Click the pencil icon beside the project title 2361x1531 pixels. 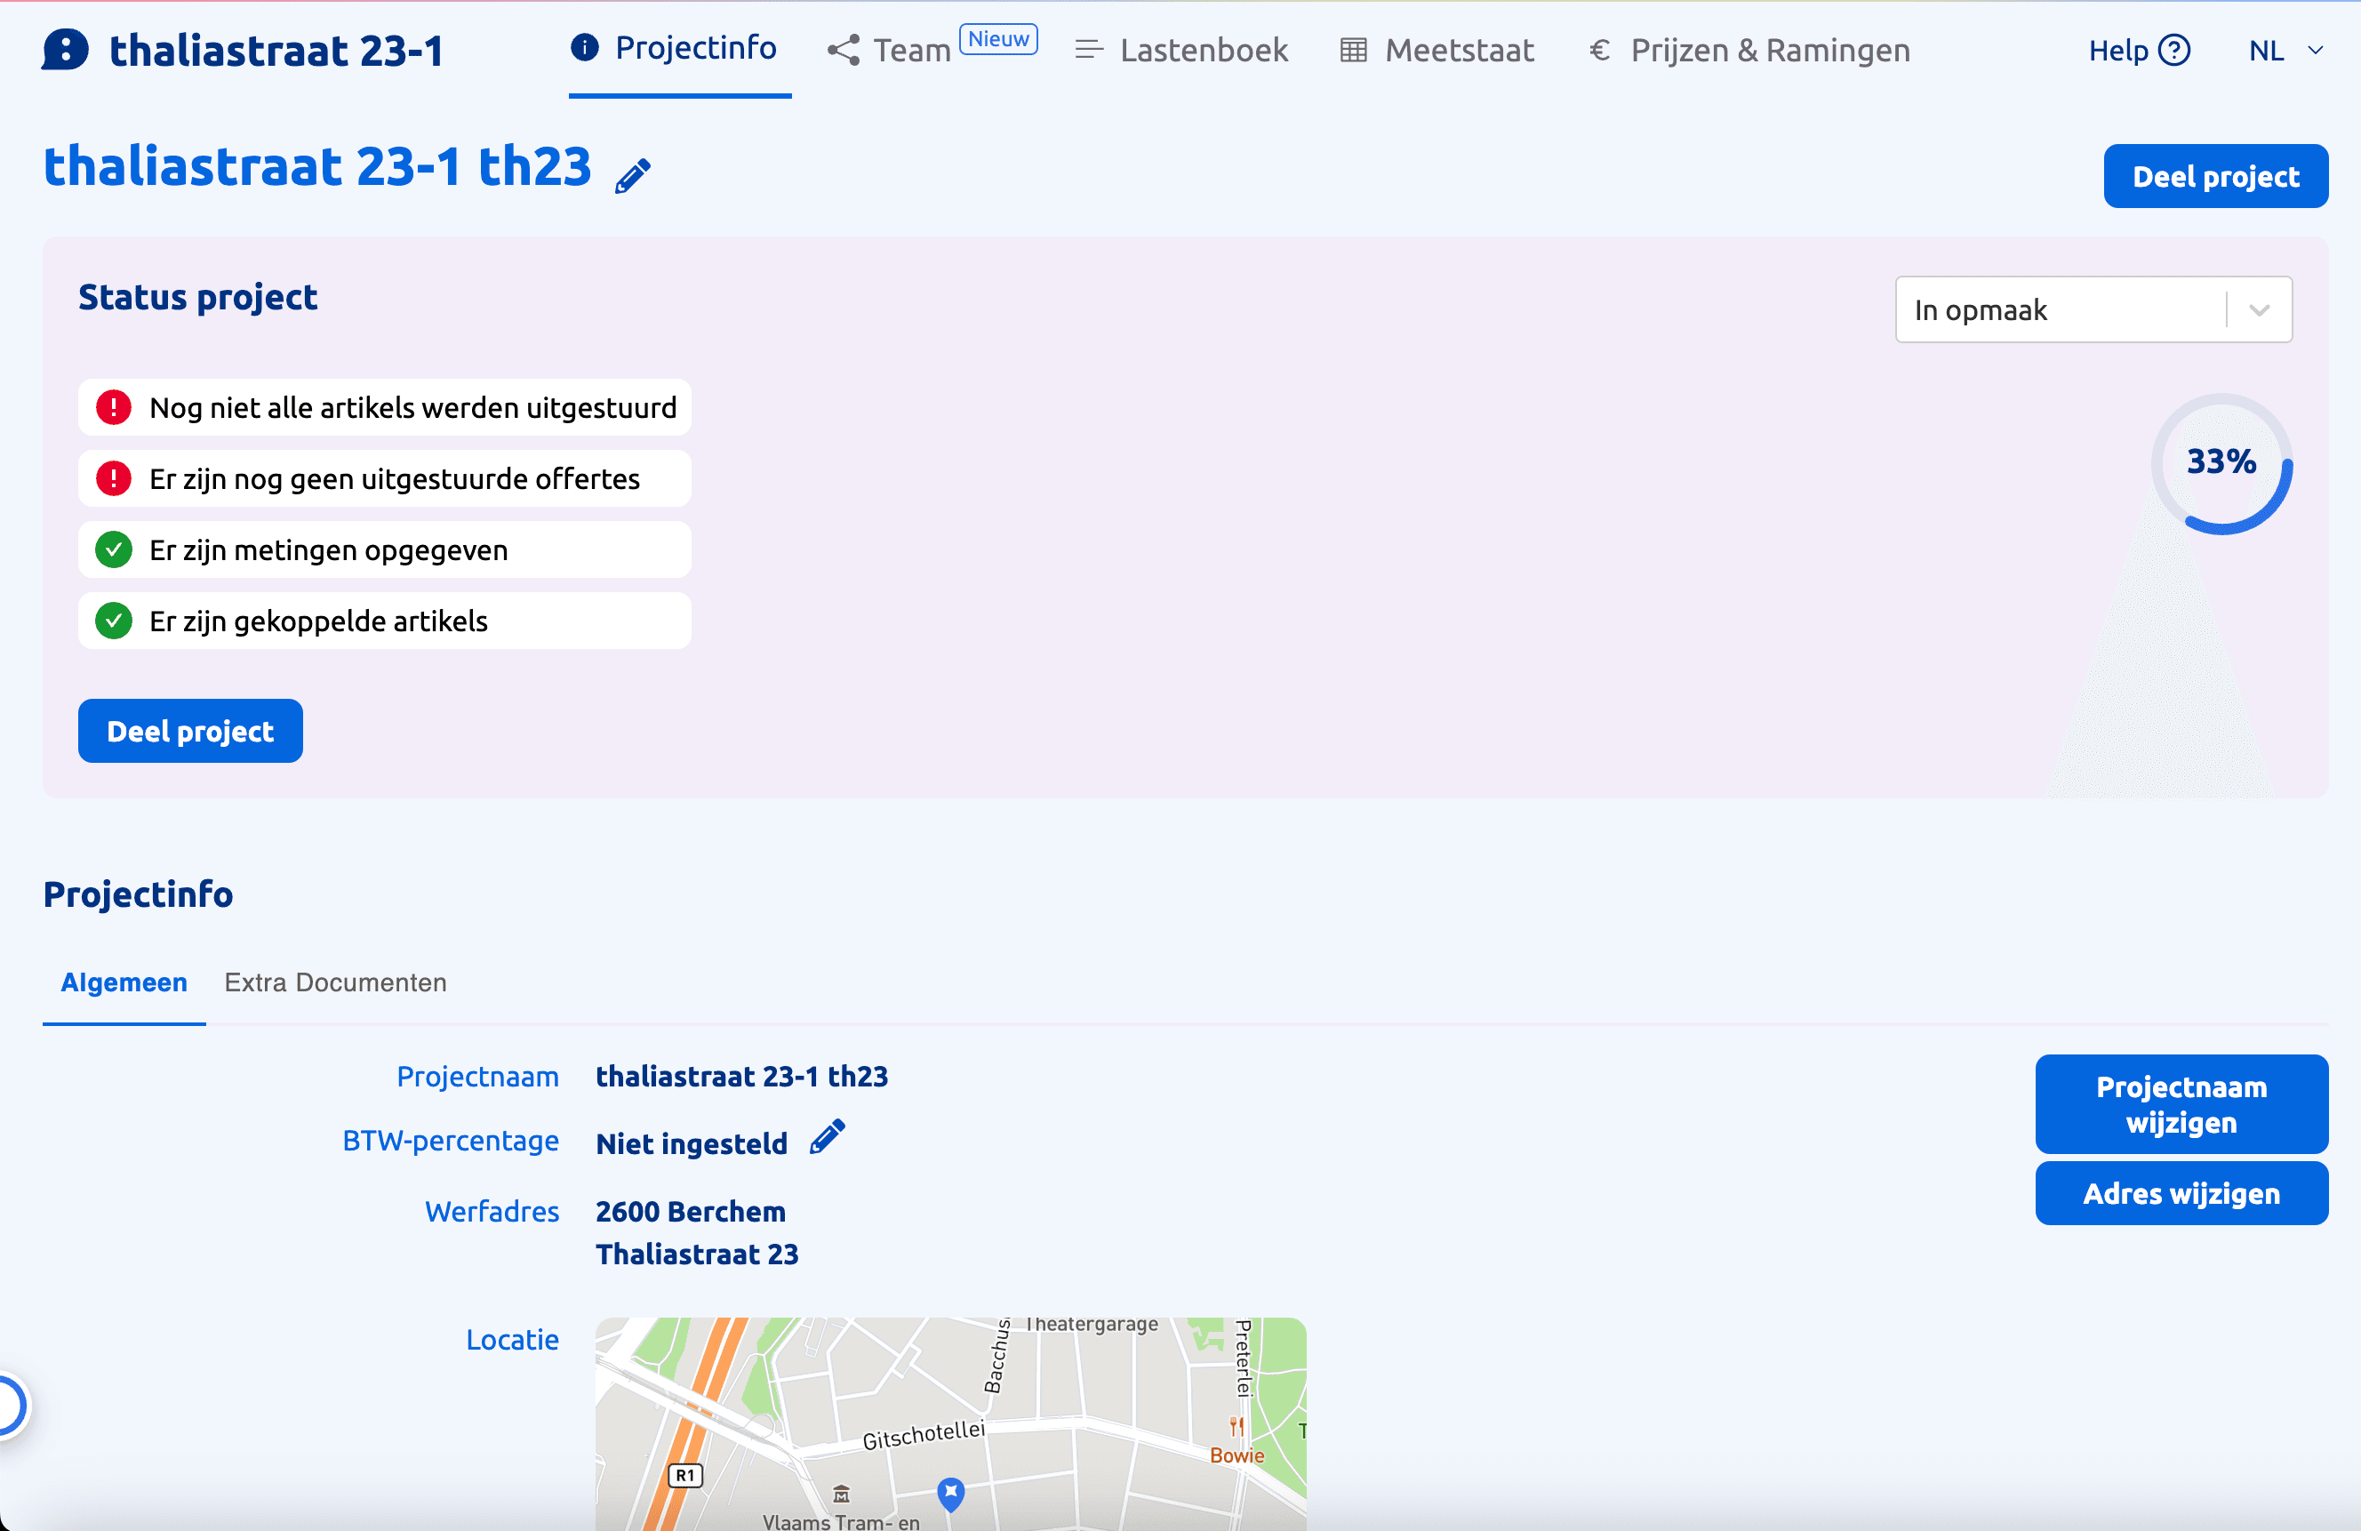tap(632, 176)
